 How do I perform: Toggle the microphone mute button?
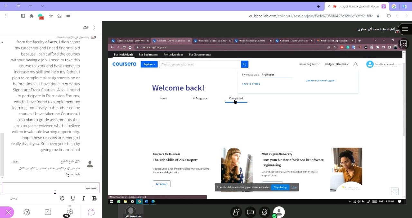click(264, 212)
